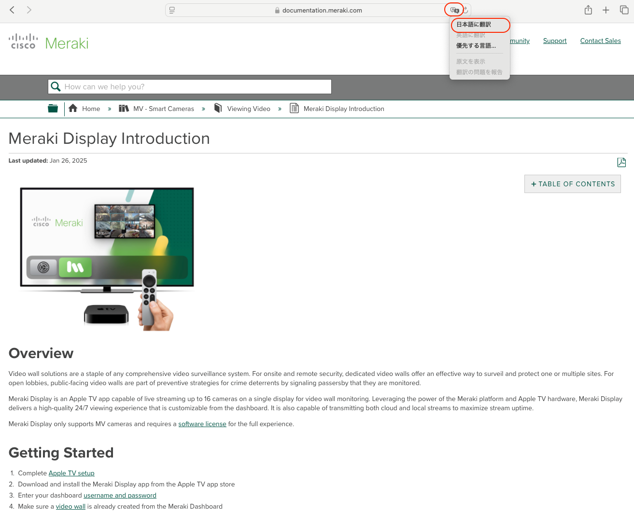
Task: Choose 優先する言語 in the translate menu
Action: point(476,45)
